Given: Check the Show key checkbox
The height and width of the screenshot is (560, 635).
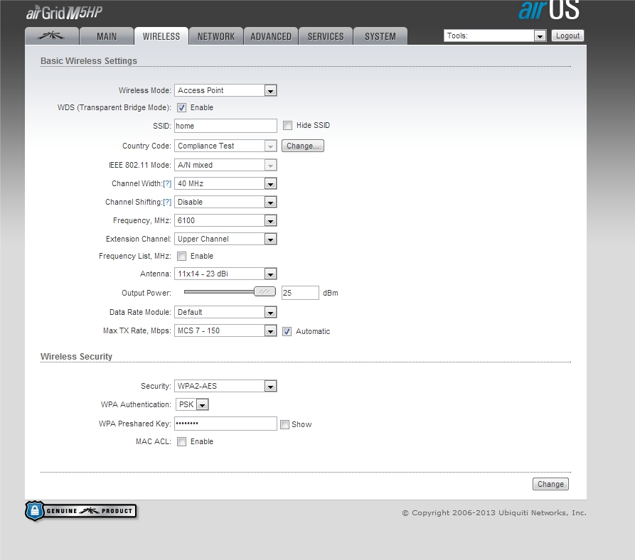Looking at the screenshot, I should (284, 424).
